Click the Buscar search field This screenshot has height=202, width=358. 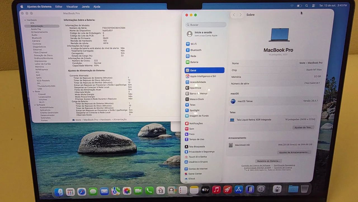[x=206, y=25]
